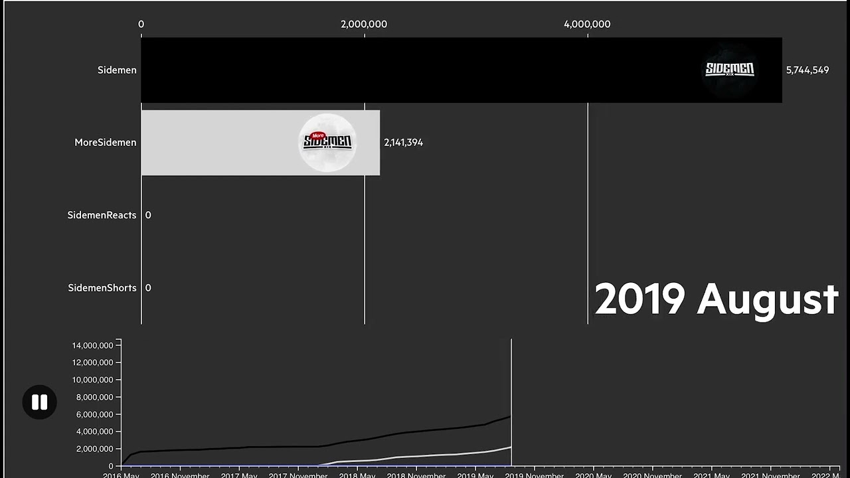The image size is (850, 478).
Task: Click the Sidemen row label
Action: [117, 70]
